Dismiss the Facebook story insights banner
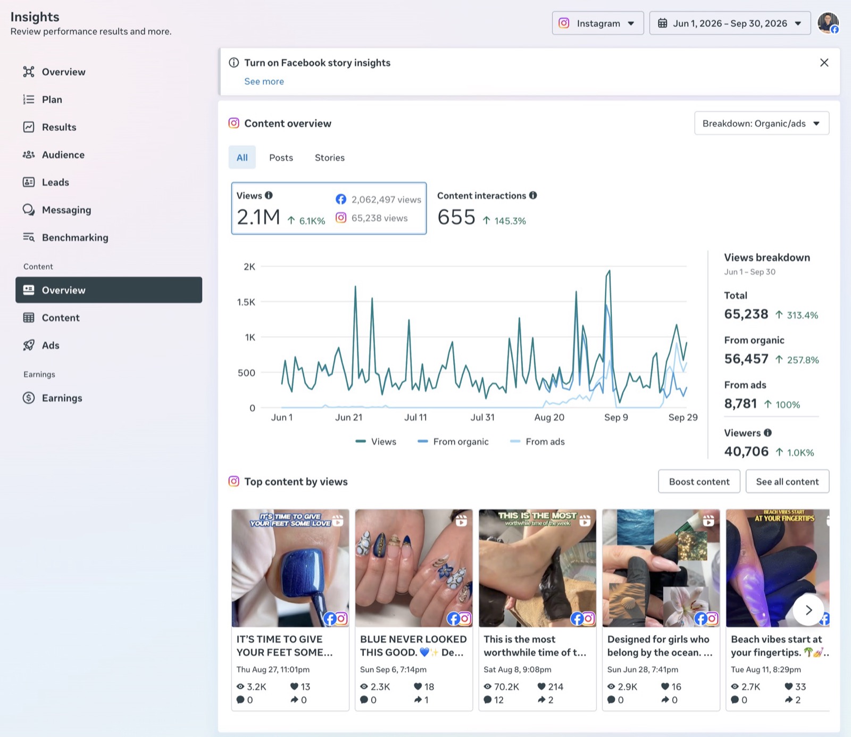This screenshot has width=851, height=737. coord(824,63)
